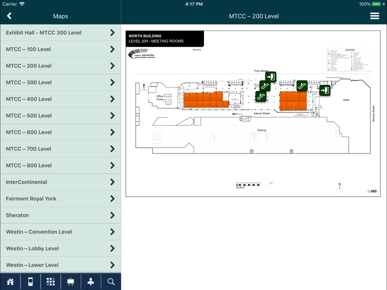387x290 pixels.
Task: Open the Westin – Convention Level map entry
Action: (60, 232)
